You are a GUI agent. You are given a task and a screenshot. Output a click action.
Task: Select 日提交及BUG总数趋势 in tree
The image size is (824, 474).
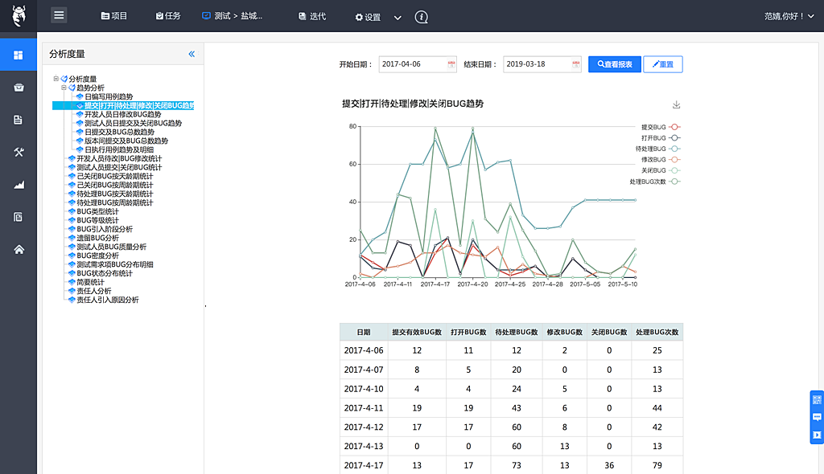click(119, 133)
